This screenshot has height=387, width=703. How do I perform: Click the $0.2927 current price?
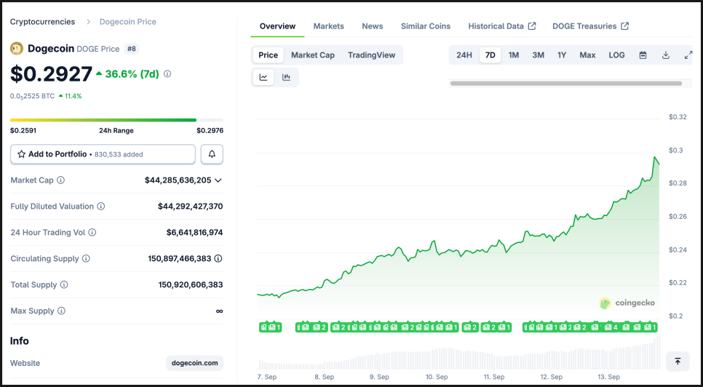pyautogui.click(x=51, y=74)
